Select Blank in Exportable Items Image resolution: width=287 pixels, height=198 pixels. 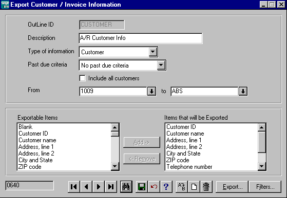pyautogui.click(x=64, y=127)
